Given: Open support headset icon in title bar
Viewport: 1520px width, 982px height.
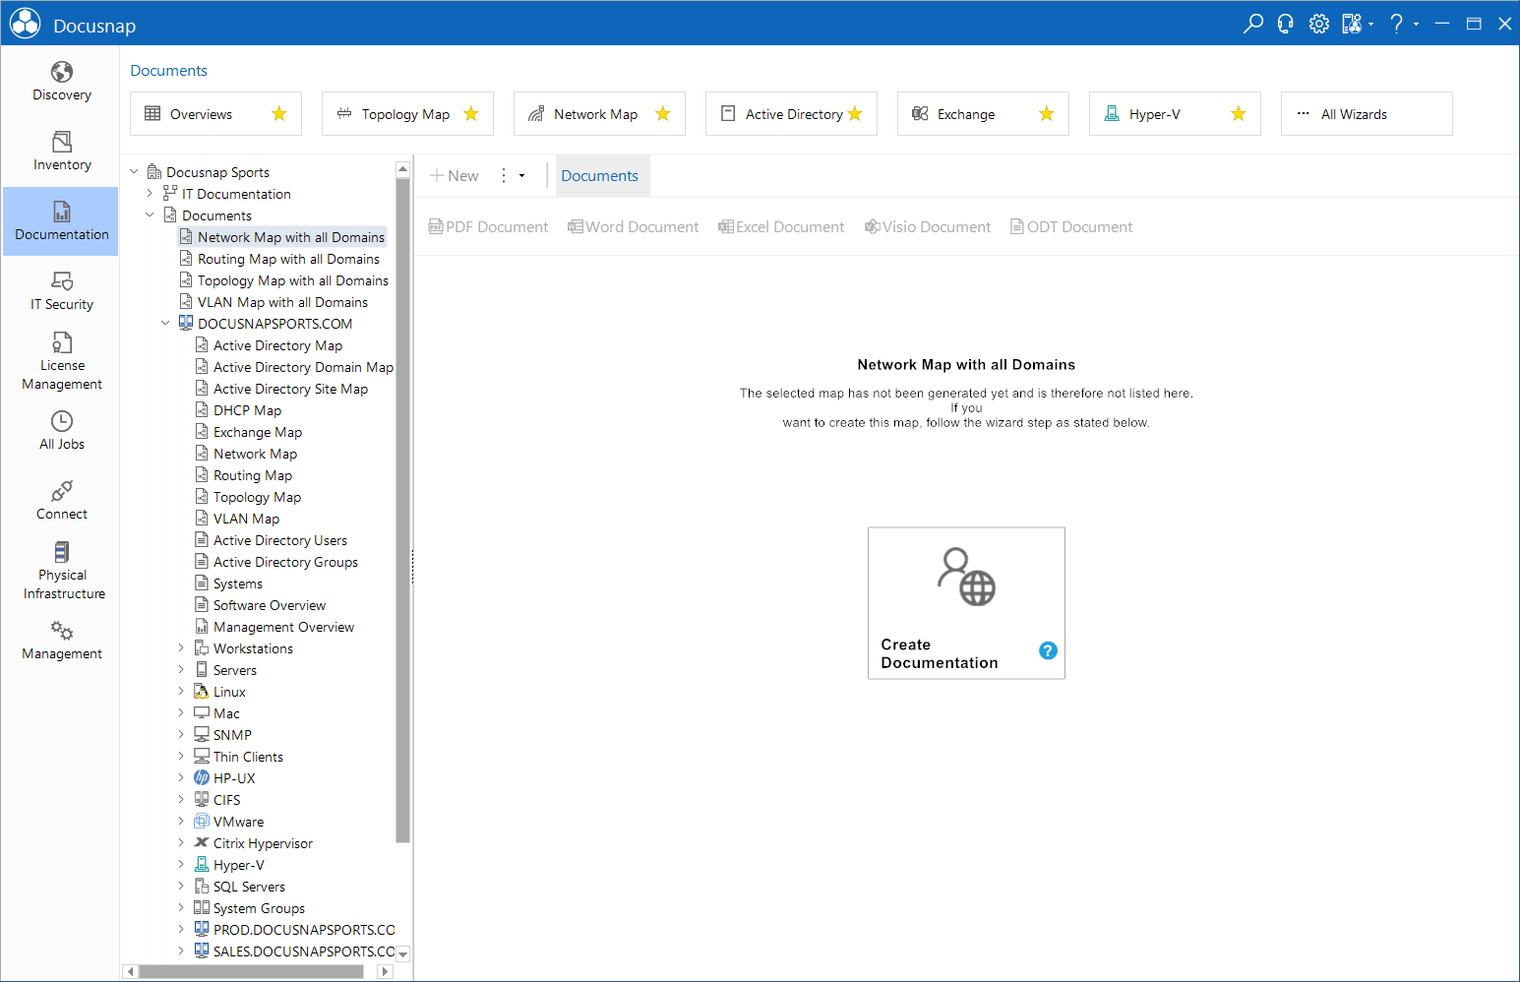Looking at the screenshot, I should 1286,24.
